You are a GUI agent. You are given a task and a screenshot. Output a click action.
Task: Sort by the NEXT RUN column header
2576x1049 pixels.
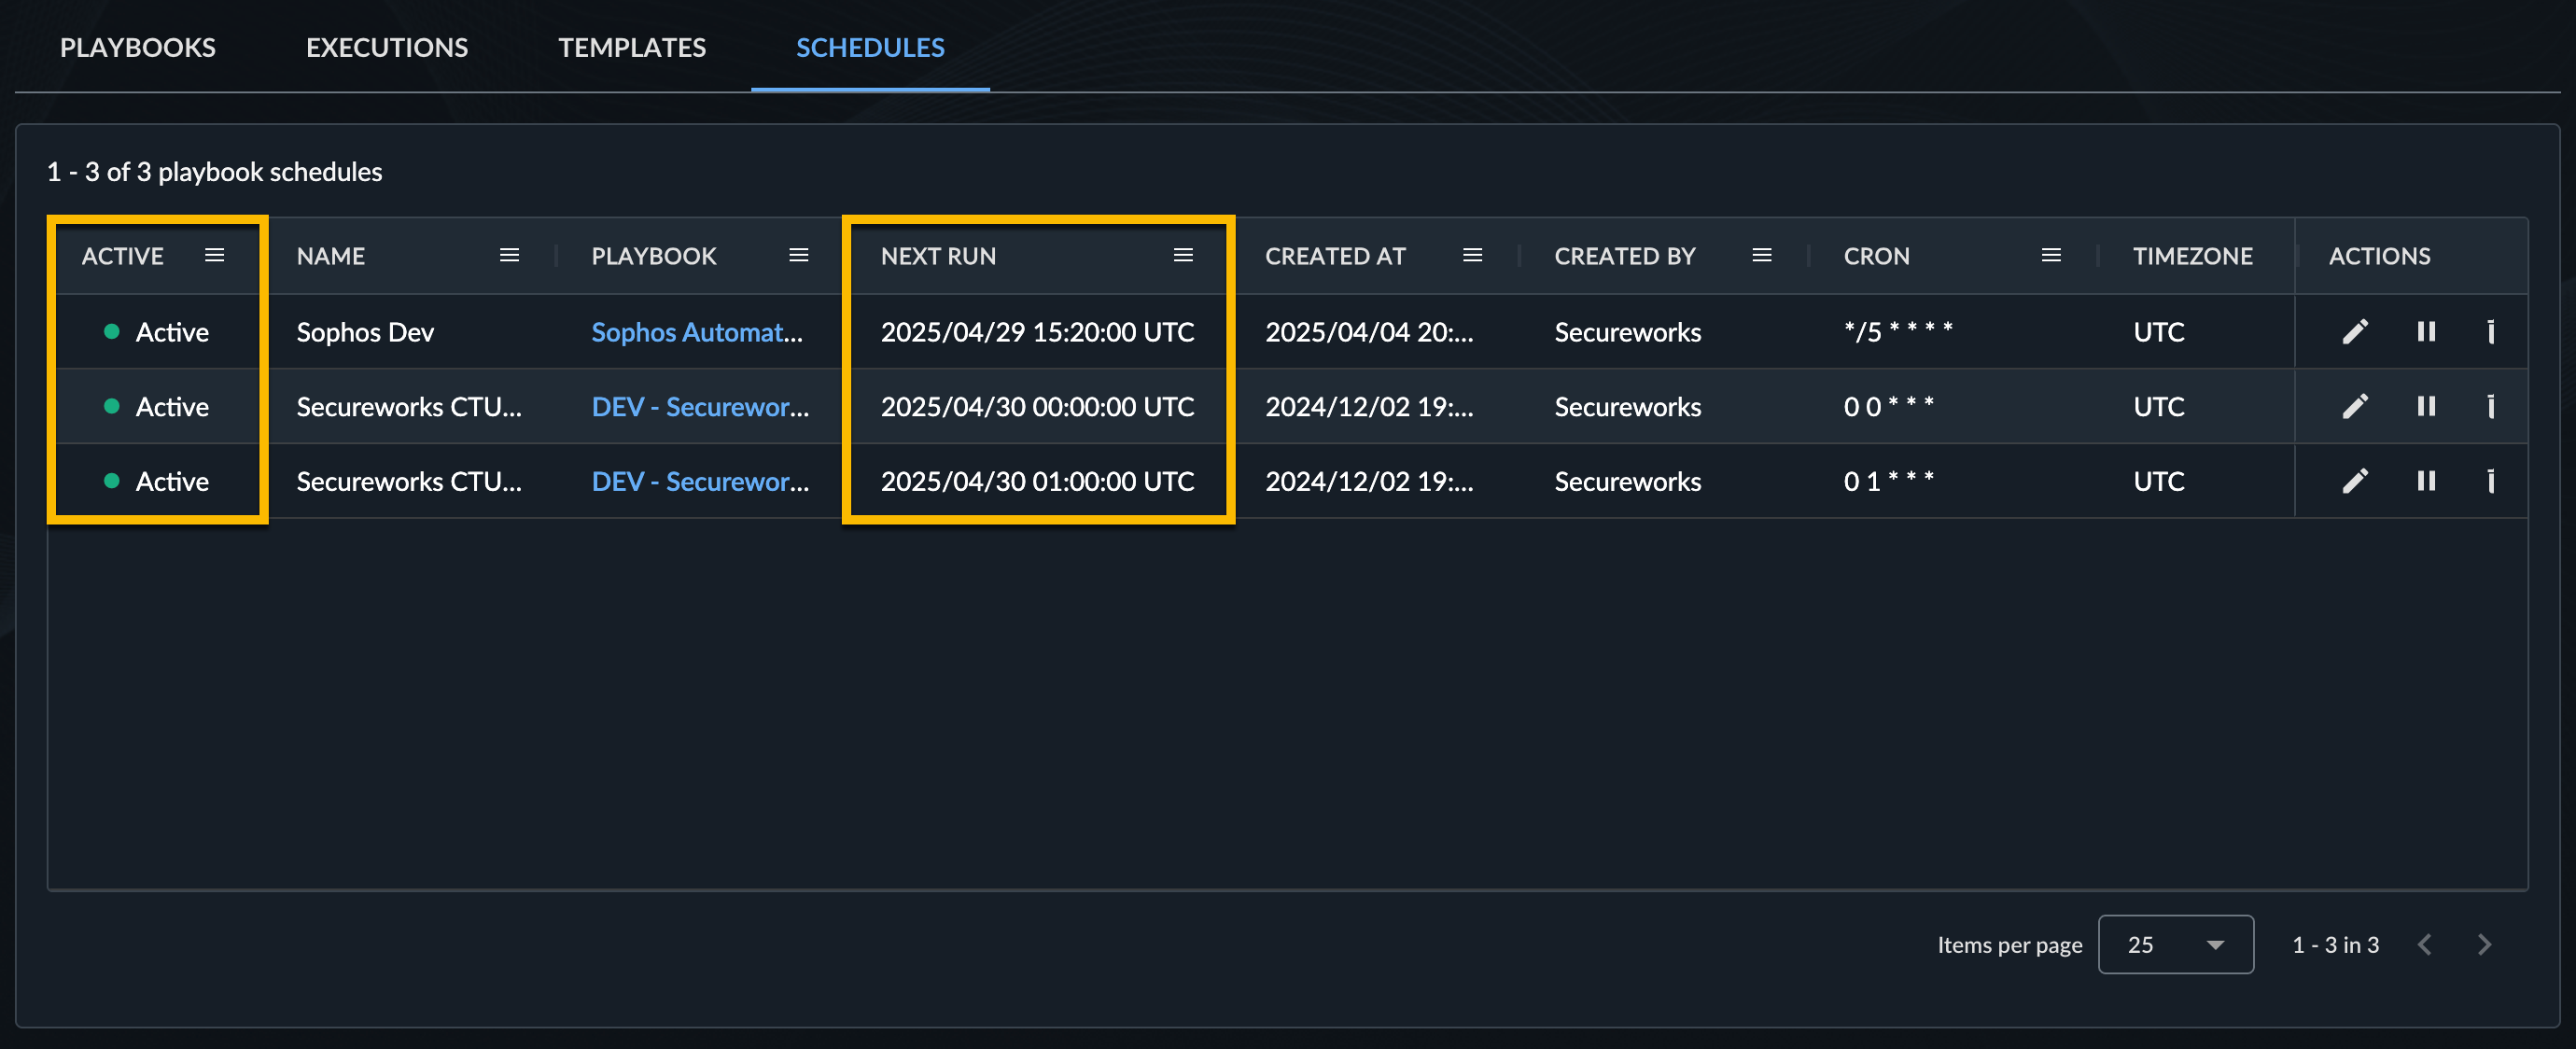coord(938,256)
